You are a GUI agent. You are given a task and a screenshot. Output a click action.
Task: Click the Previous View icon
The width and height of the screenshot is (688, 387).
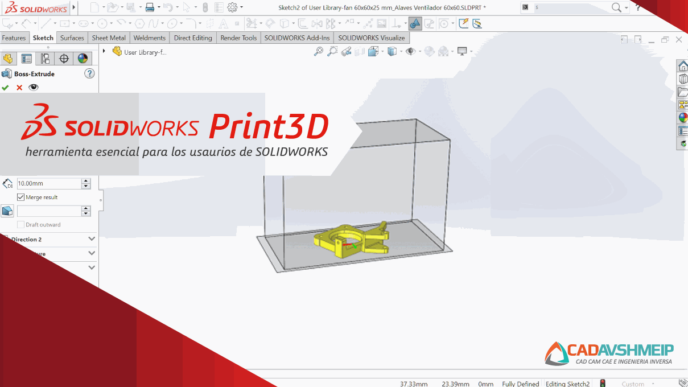(x=346, y=51)
